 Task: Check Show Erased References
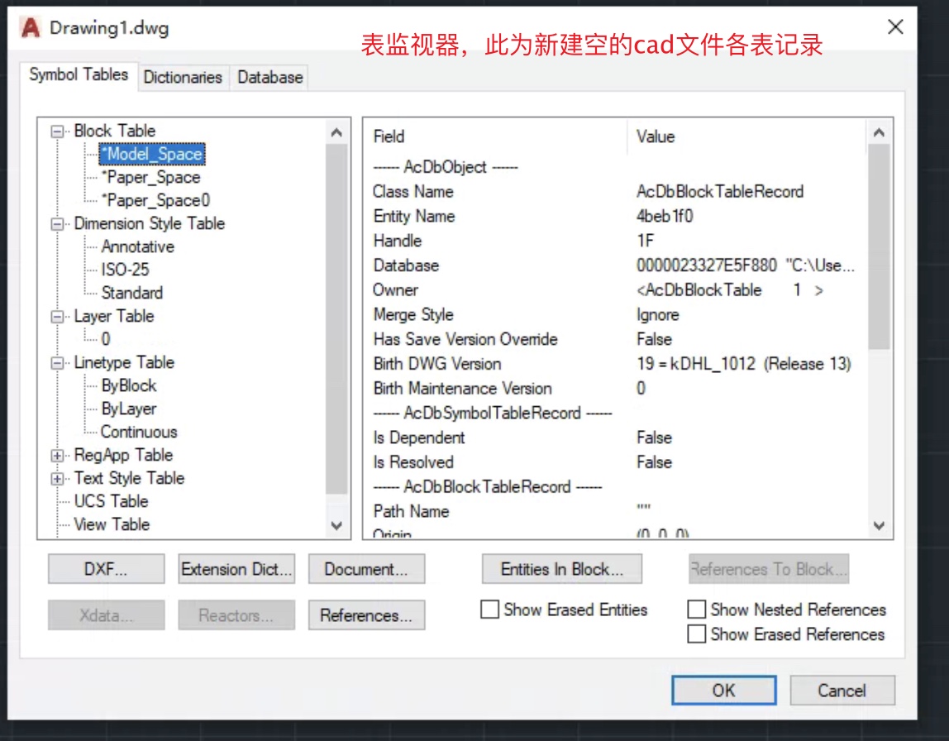[697, 633]
